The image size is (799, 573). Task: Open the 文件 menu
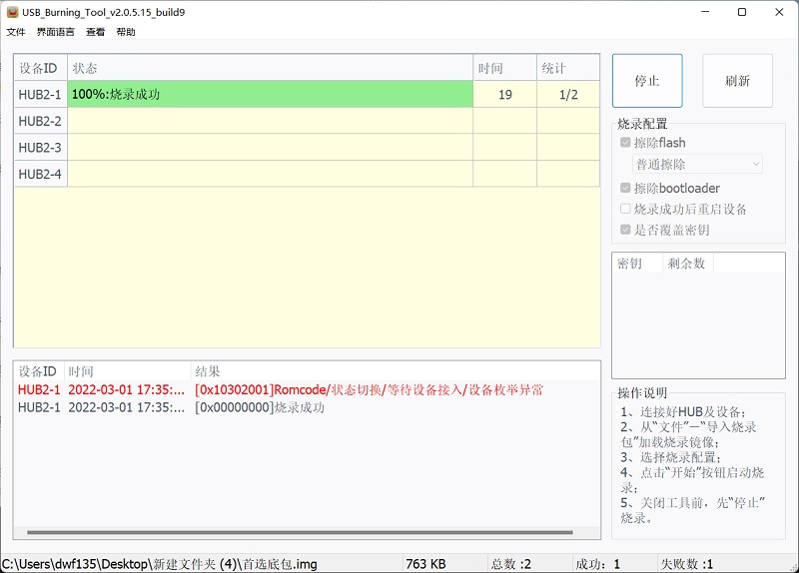click(16, 32)
